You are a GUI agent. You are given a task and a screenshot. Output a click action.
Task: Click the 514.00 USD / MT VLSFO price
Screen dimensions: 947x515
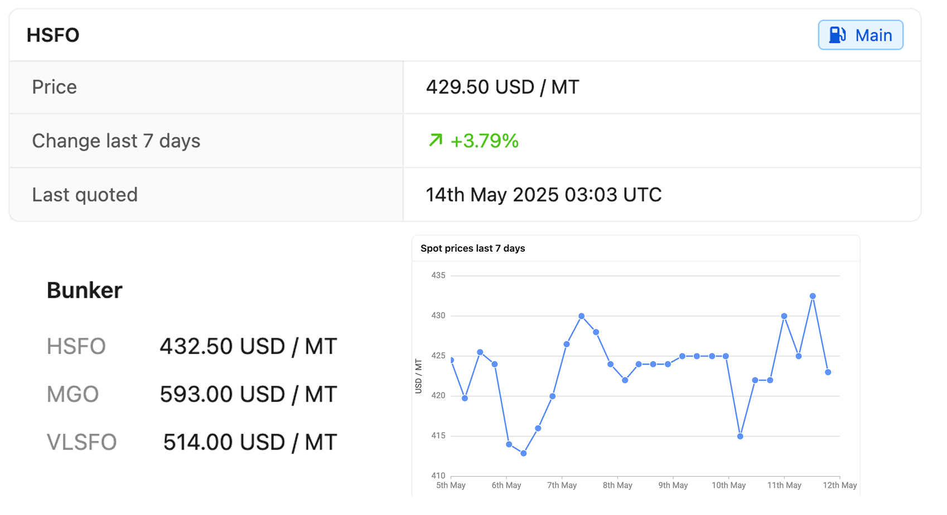point(250,442)
